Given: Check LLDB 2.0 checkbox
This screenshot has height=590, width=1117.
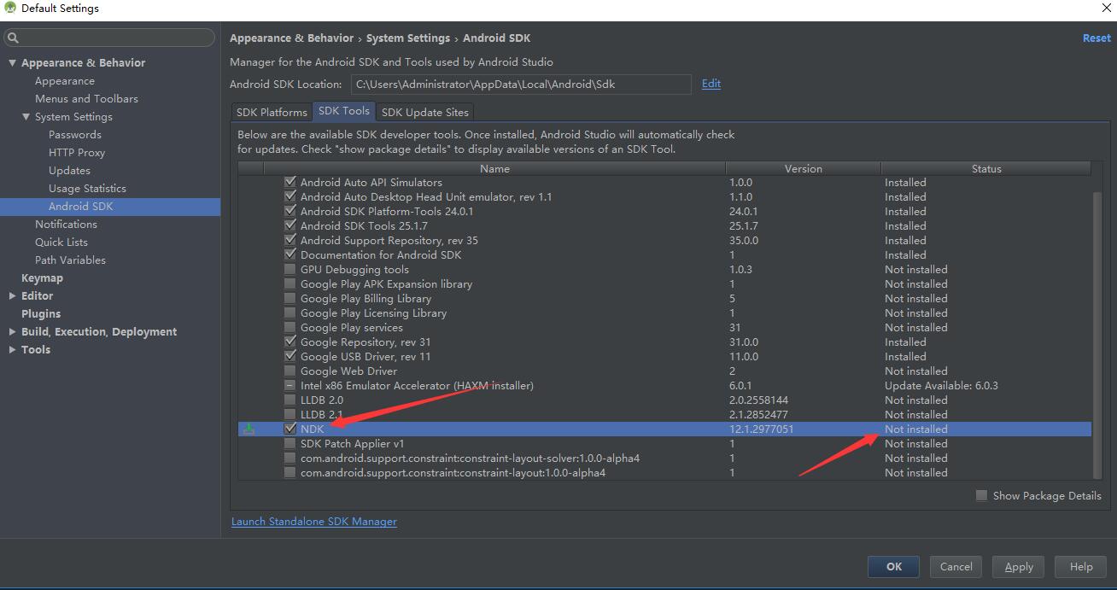Looking at the screenshot, I should [290, 400].
